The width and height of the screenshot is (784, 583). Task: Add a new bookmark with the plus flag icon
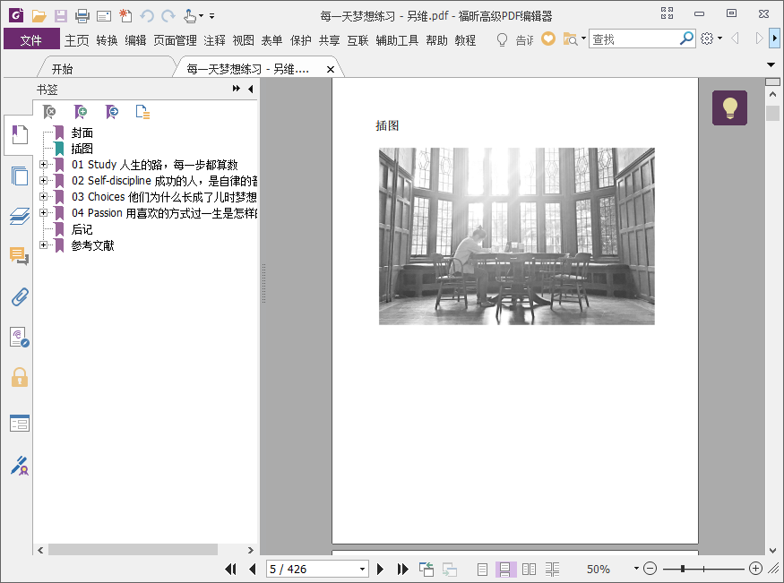tap(81, 112)
